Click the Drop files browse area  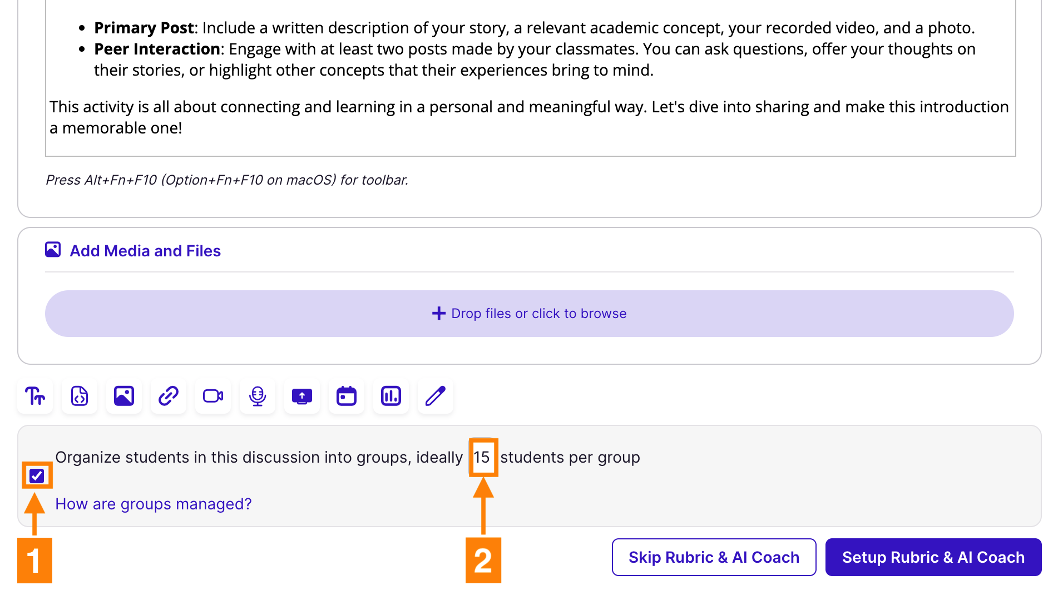(x=529, y=313)
